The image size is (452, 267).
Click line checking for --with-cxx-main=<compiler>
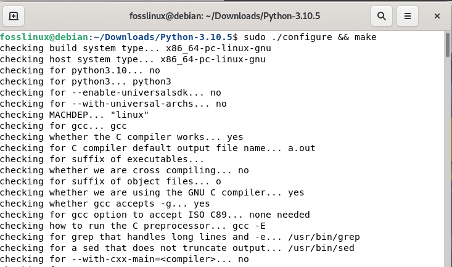point(124,259)
